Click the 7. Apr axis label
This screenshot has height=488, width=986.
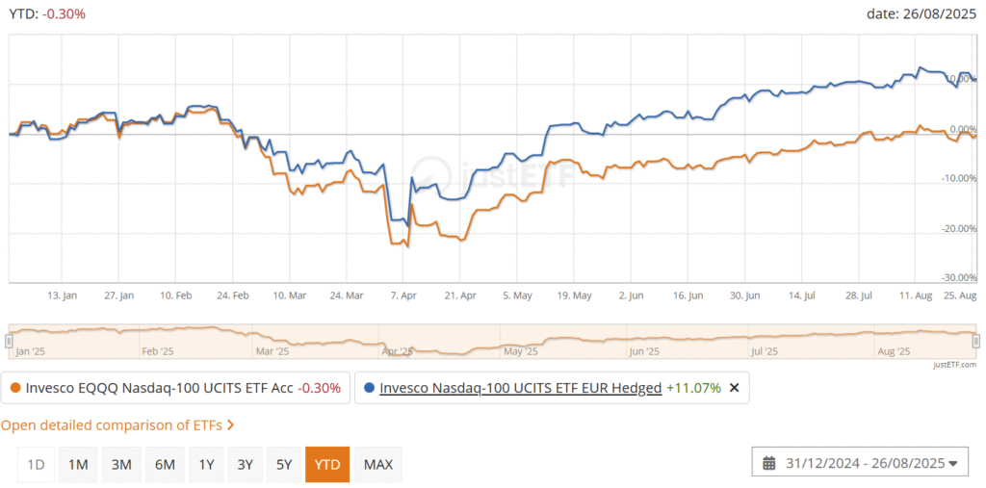point(403,295)
